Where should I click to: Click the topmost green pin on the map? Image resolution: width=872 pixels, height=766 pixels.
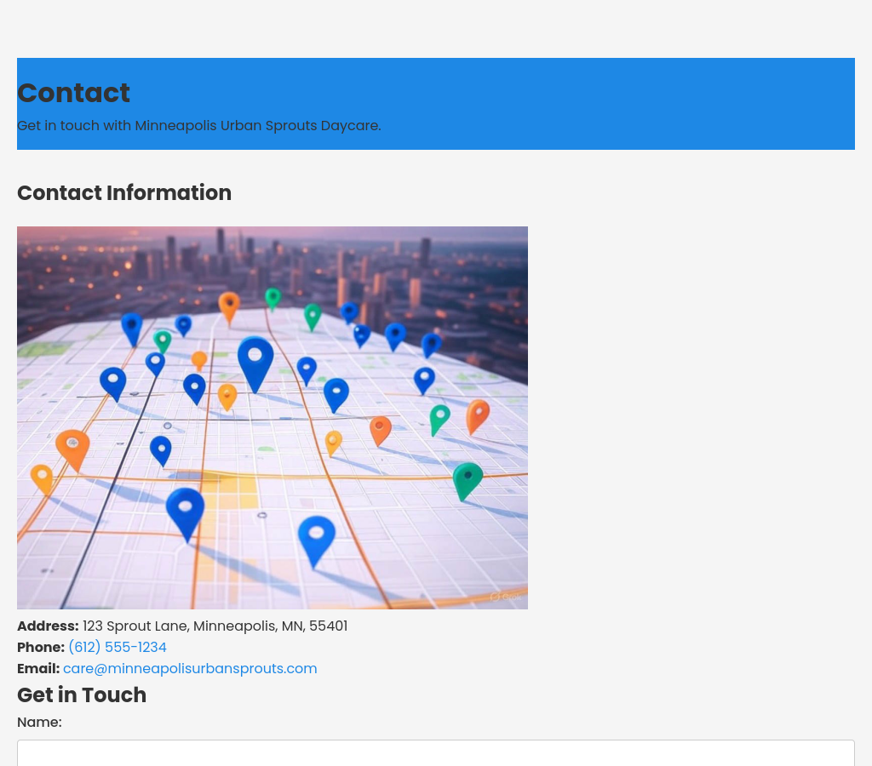pyautogui.click(x=272, y=298)
